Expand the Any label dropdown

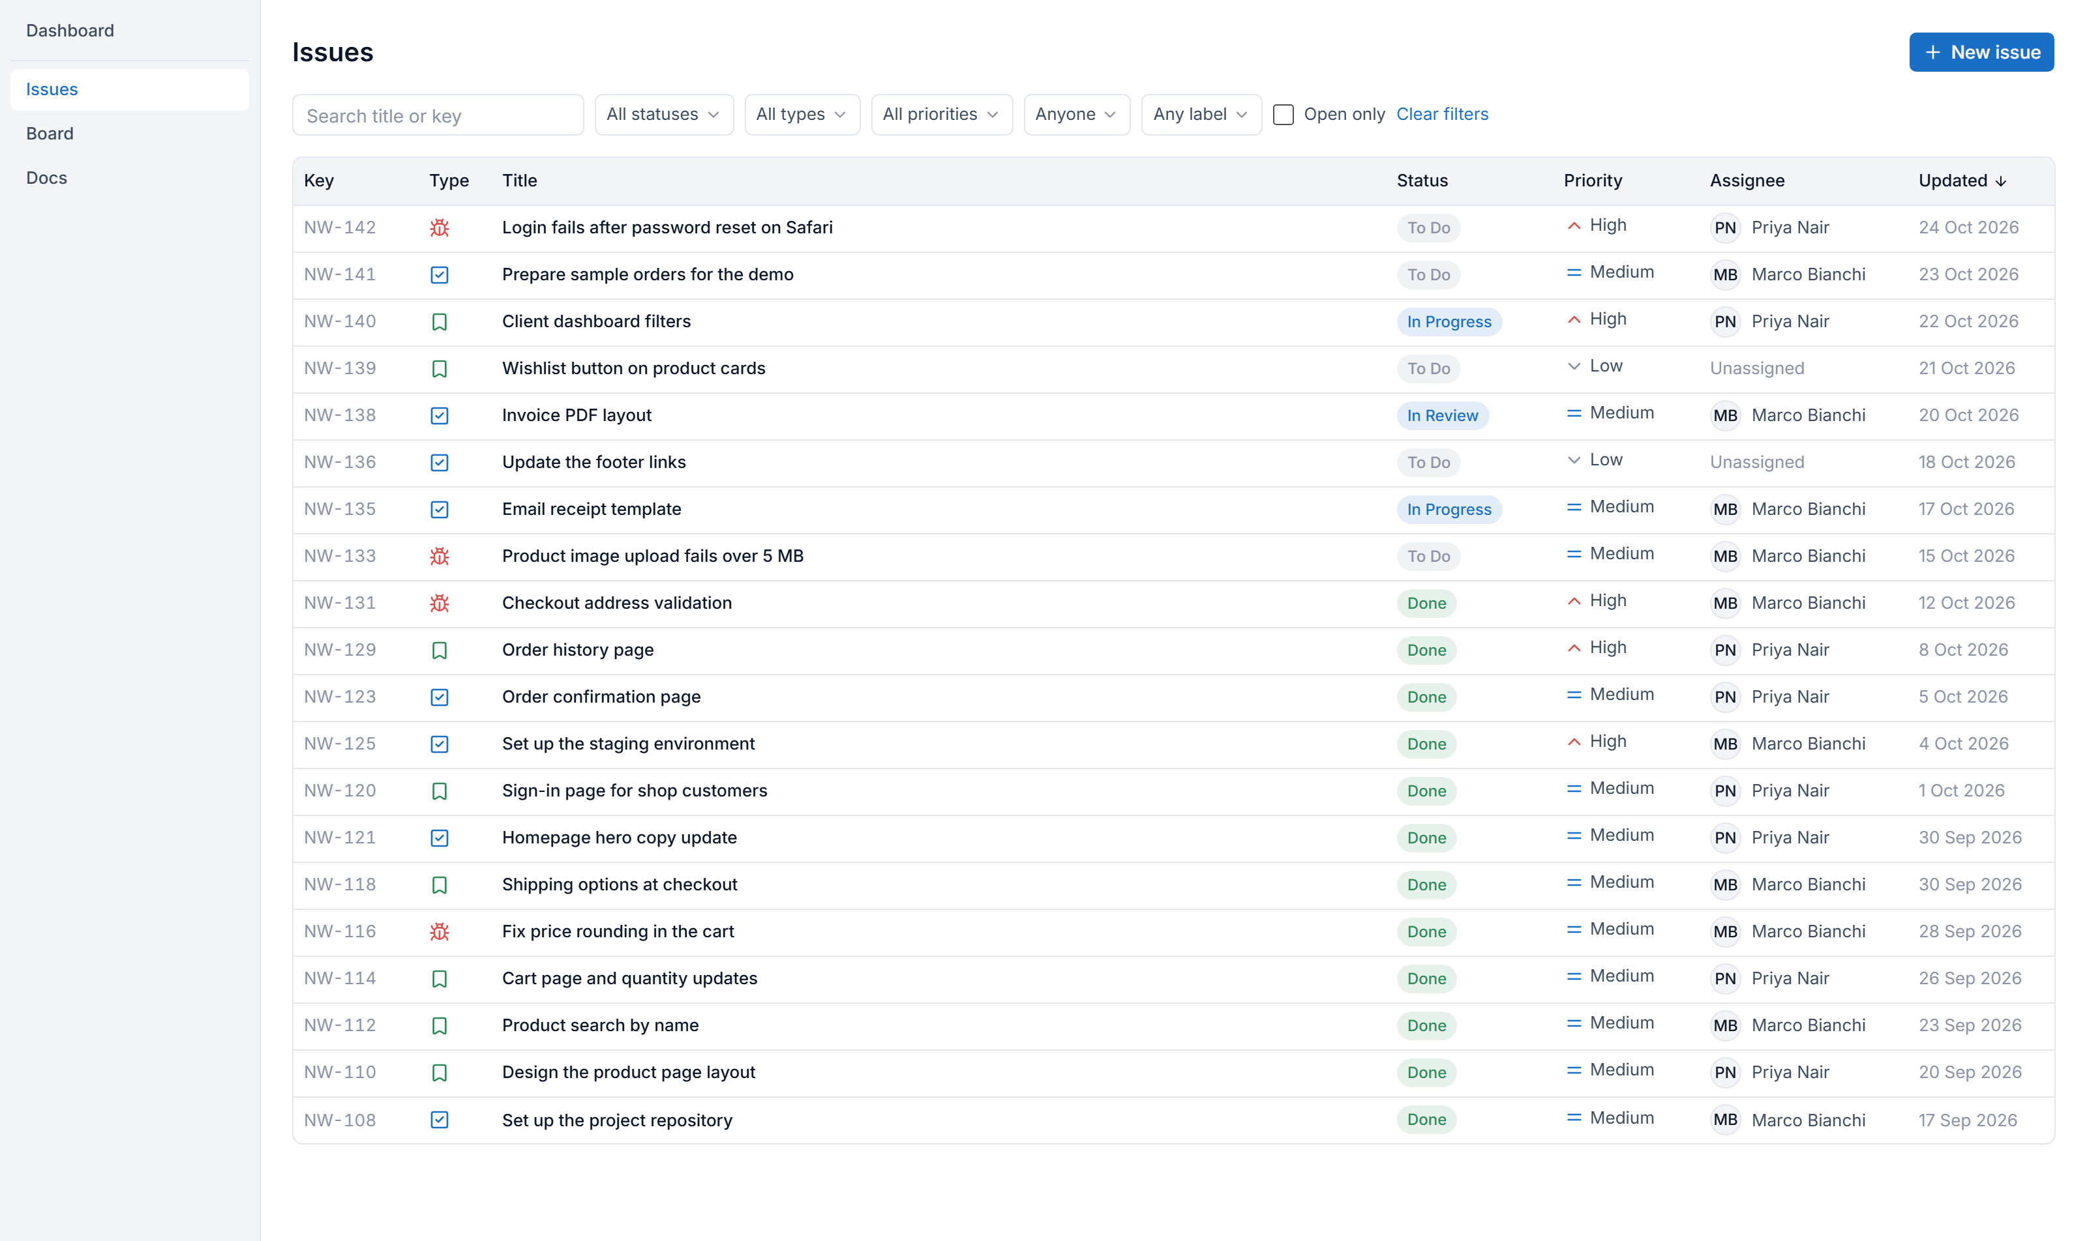(x=1201, y=115)
